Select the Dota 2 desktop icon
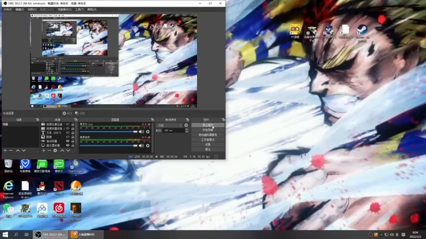Screen dimensions: 426x239 [x=59, y=188]
